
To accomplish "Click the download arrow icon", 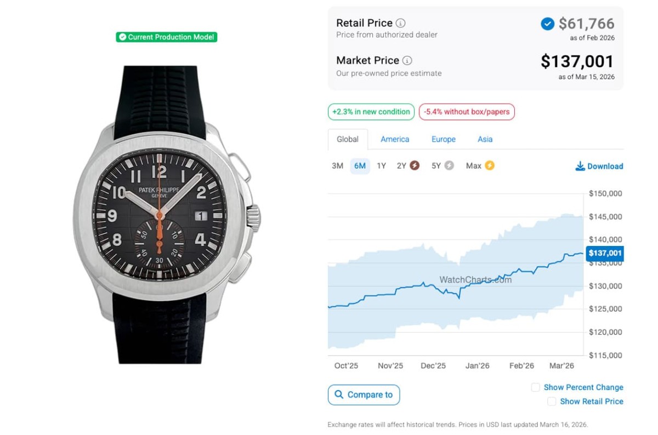I will 580,166.
